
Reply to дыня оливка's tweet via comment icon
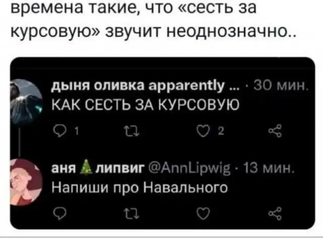tap(60, 131)
